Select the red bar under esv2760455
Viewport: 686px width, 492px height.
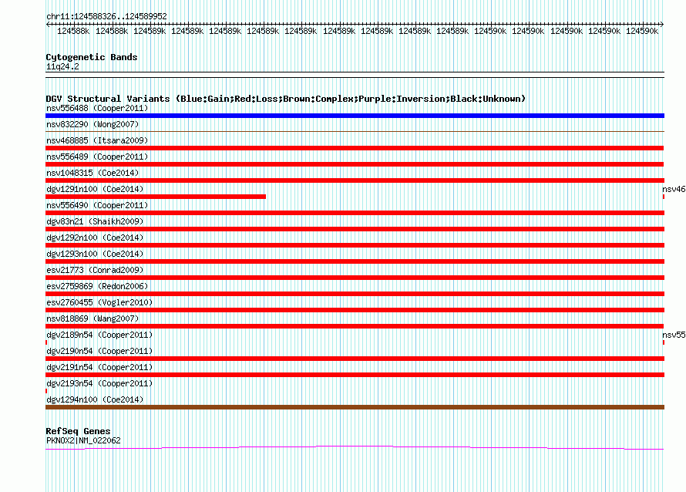pos(355,310)
